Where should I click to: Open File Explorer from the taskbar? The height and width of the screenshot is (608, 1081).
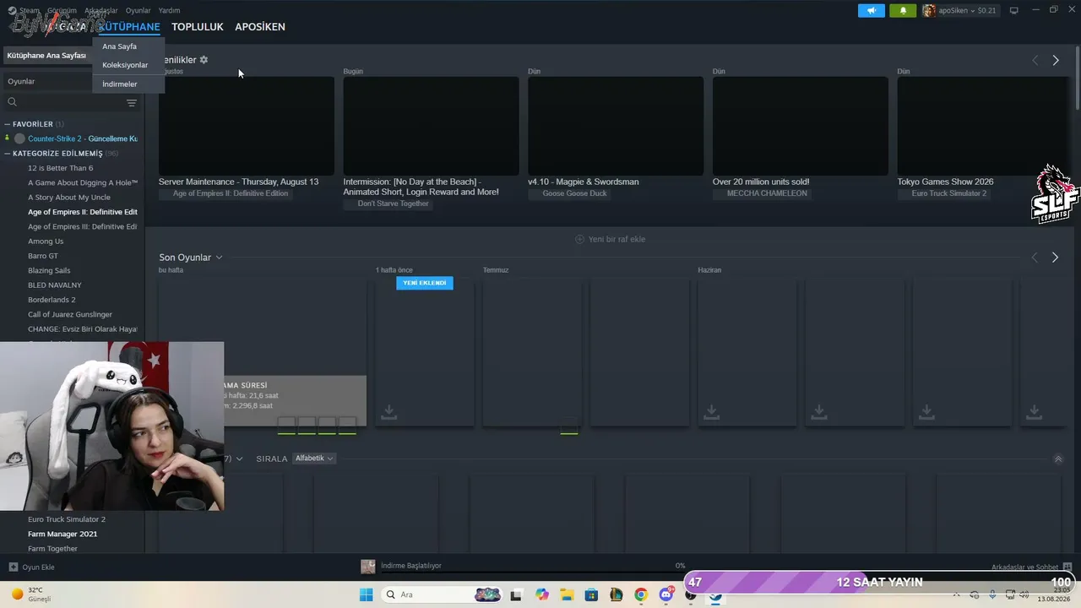click(567, 594)
